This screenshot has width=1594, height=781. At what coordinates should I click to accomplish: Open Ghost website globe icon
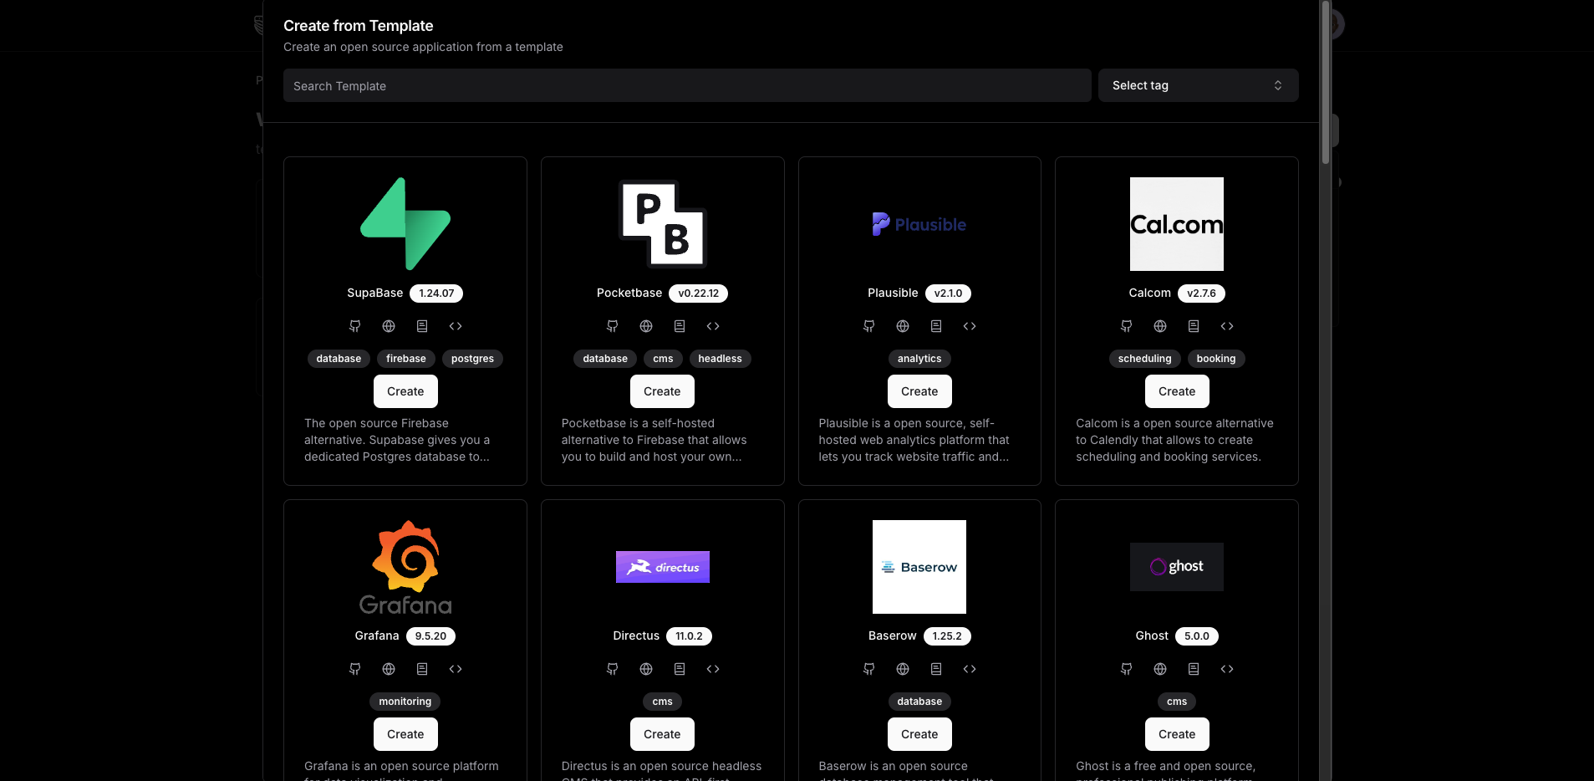(1160, 669)
